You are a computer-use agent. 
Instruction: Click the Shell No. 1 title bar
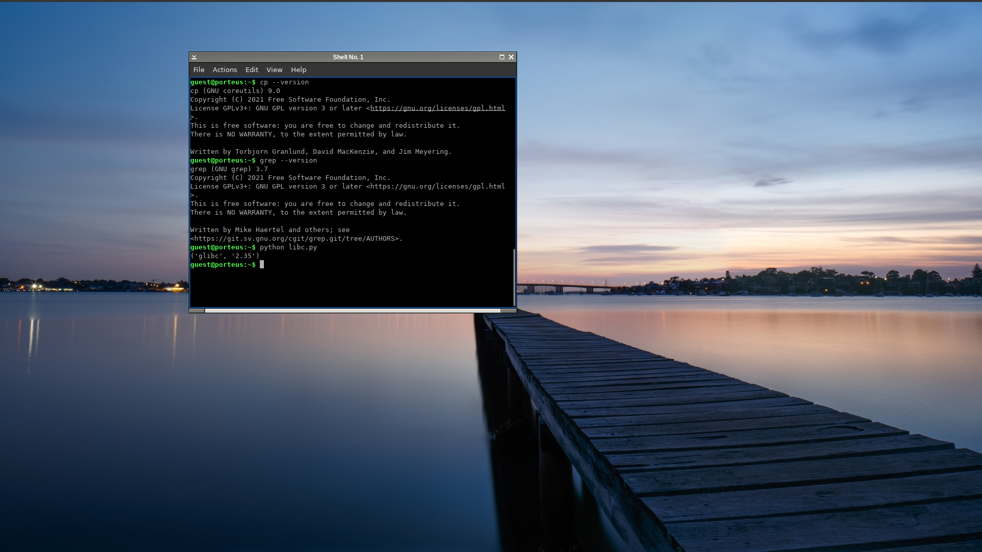348,57
